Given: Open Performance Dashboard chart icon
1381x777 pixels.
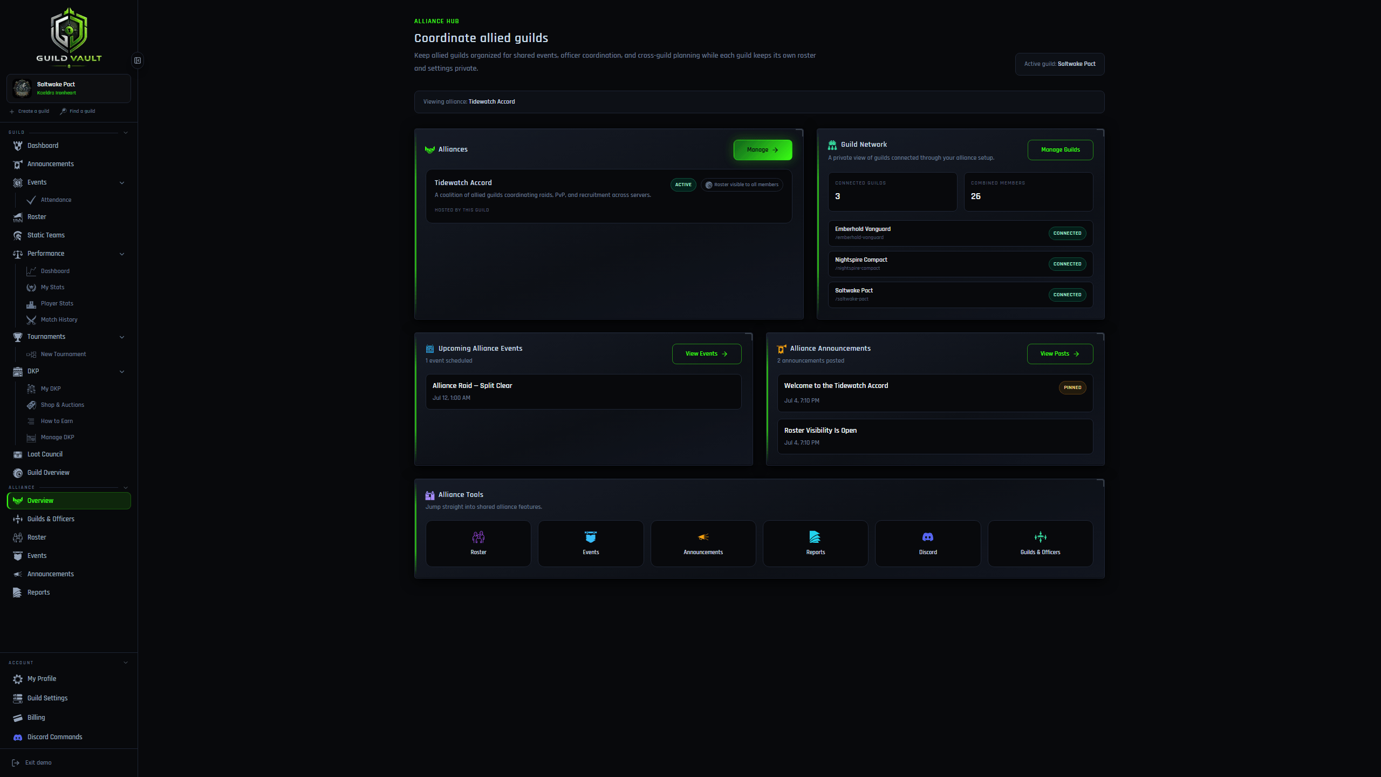Looking at the screenshot, I should 31,271.
